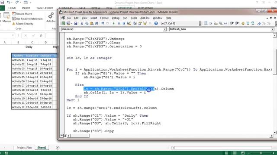The width and height of the screenshot is (277, 155).
Task: Click the Add-Ins gear button in Excel ribbon
Action: coord(51,17)
